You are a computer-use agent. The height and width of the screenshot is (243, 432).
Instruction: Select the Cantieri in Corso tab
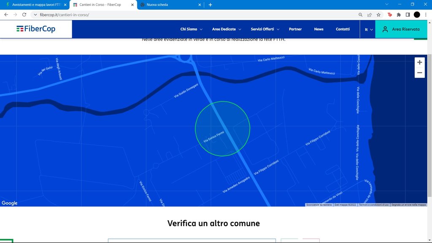(x=103, y=5)
